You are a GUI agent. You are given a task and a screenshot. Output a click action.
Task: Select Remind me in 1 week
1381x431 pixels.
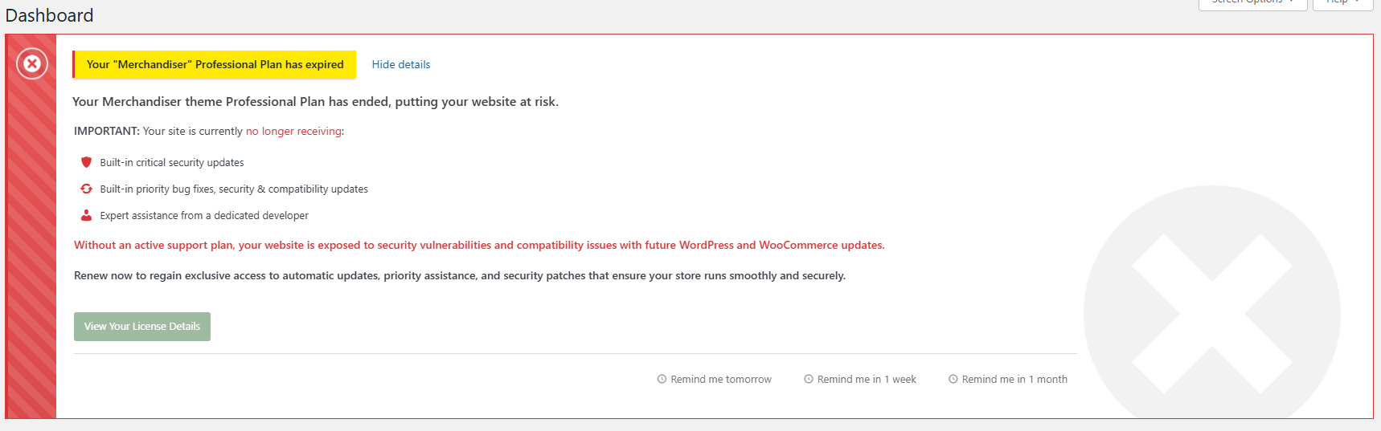(x=867, y=379)
